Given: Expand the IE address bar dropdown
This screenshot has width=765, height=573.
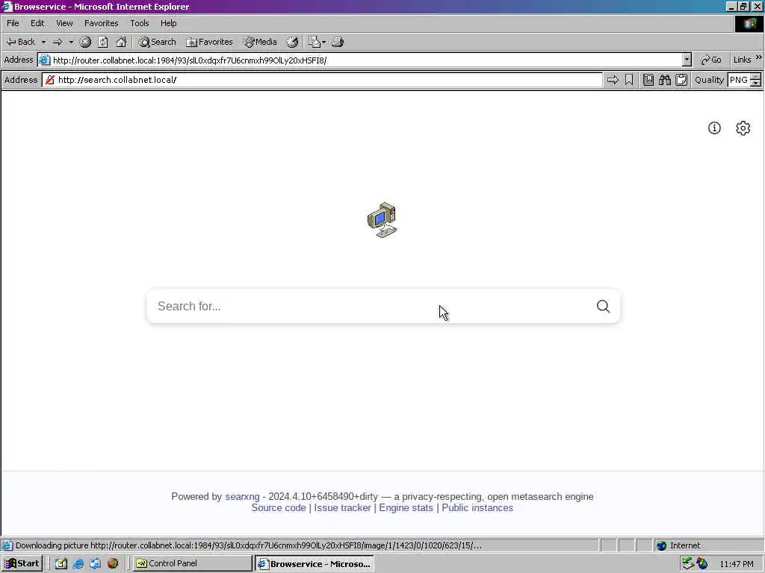Looking at the screenshot, I should click(x=687, y=60).
